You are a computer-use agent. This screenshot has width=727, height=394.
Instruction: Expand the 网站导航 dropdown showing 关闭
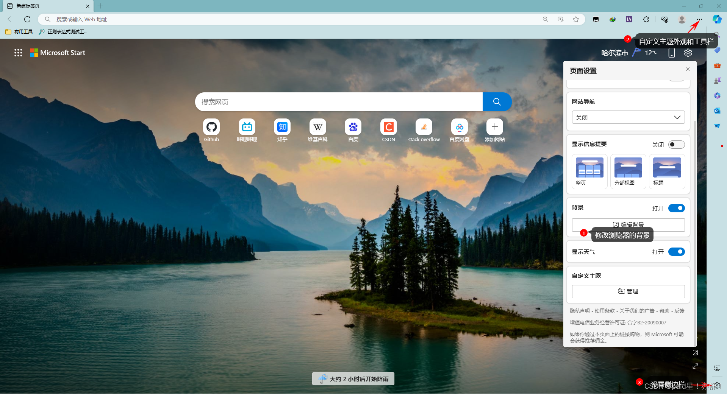point(628,117)
